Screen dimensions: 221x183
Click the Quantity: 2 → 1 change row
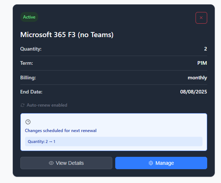114,142
